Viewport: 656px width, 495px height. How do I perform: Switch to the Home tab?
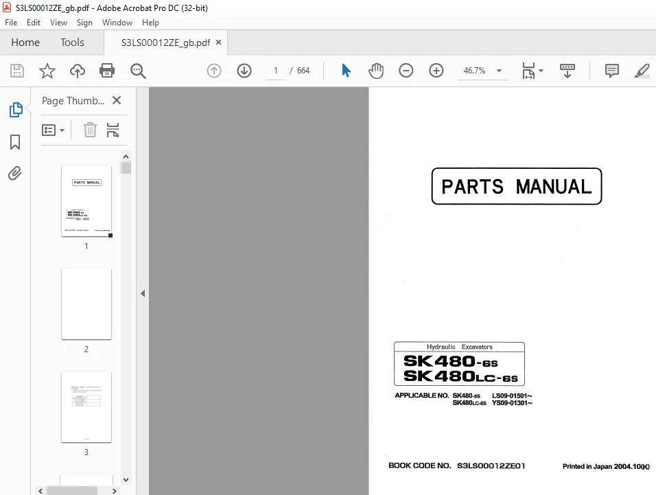[25, 43]
